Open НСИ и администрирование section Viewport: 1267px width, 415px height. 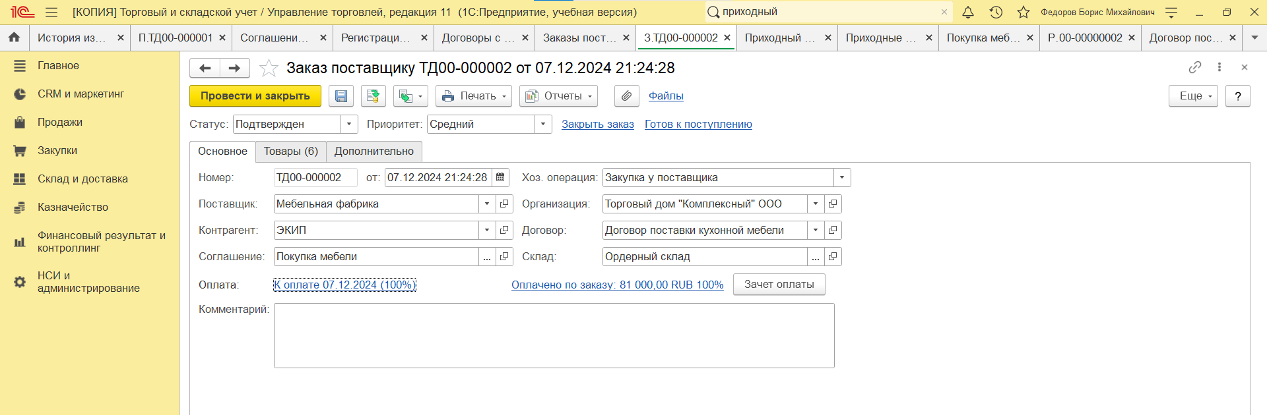[89, 282]
